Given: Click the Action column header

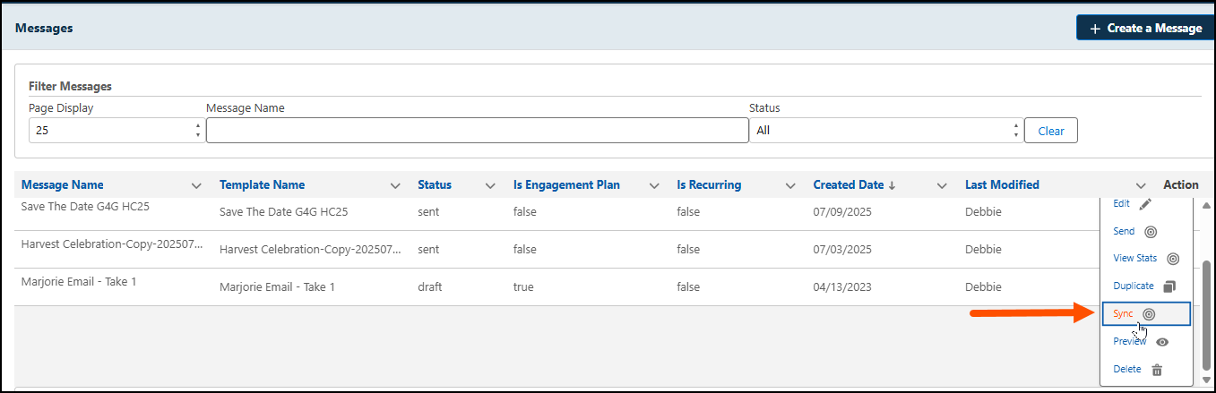Looking at the screenshot, I should click(1181, 185).
